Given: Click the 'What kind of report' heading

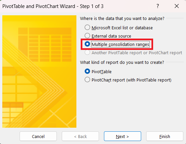Looking at the screenshot, I should [122, 63].
